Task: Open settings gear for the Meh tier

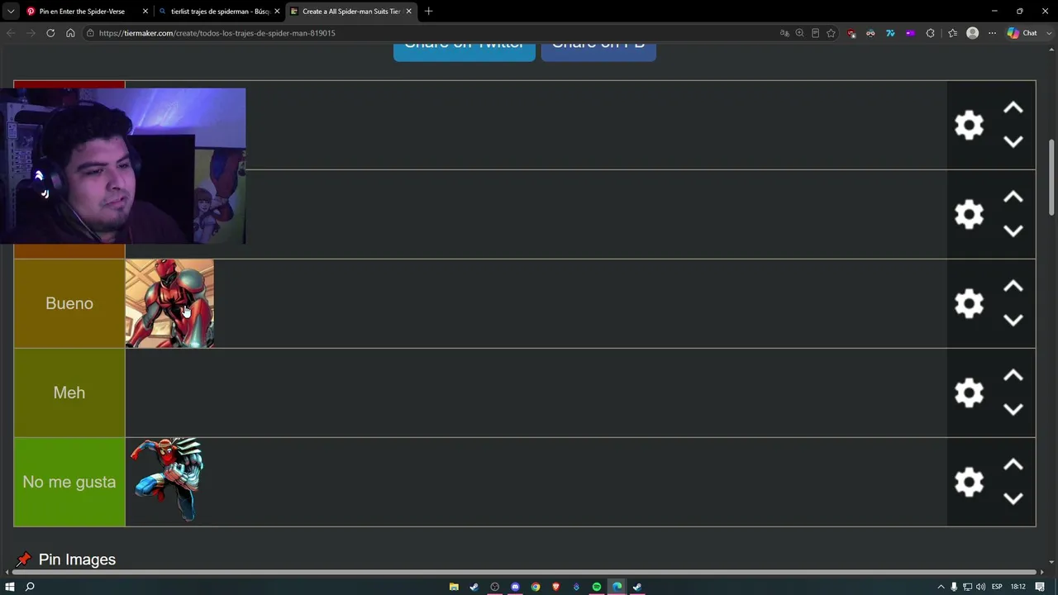Action: pyautogui.click(x=969, y=393)
